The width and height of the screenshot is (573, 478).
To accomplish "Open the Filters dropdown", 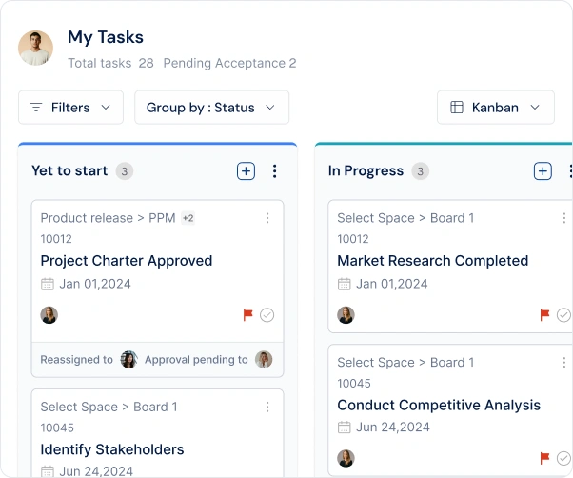I will pos(70,108).
